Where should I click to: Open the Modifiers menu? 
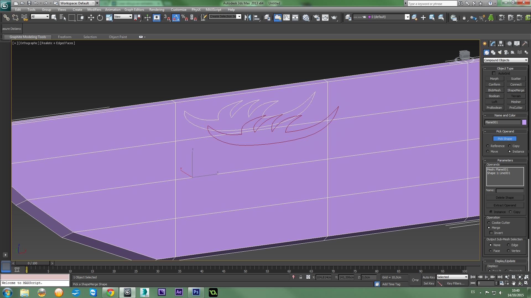[x=94, y=10]
